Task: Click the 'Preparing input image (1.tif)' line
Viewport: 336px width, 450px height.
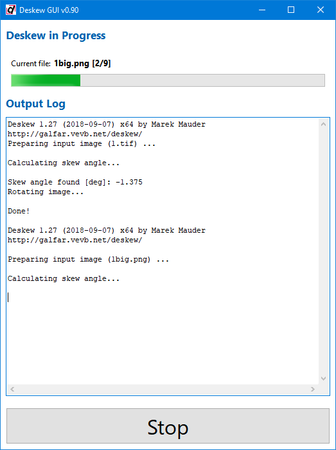Action: click(x=82, y=143)
